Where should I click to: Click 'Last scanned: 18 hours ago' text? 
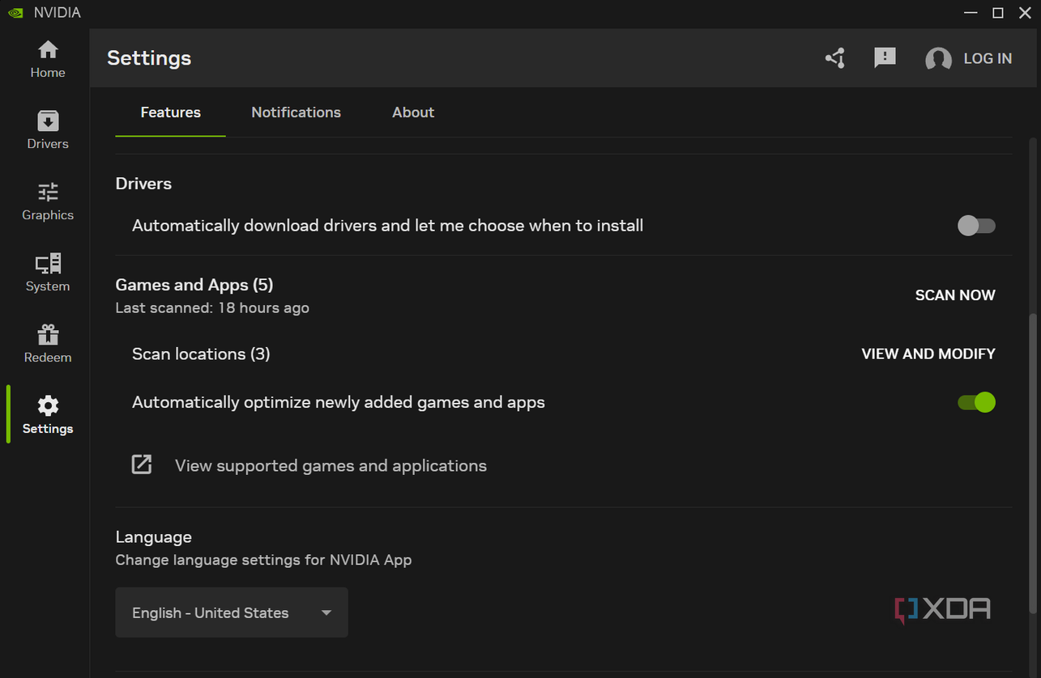tap(212, 308)
